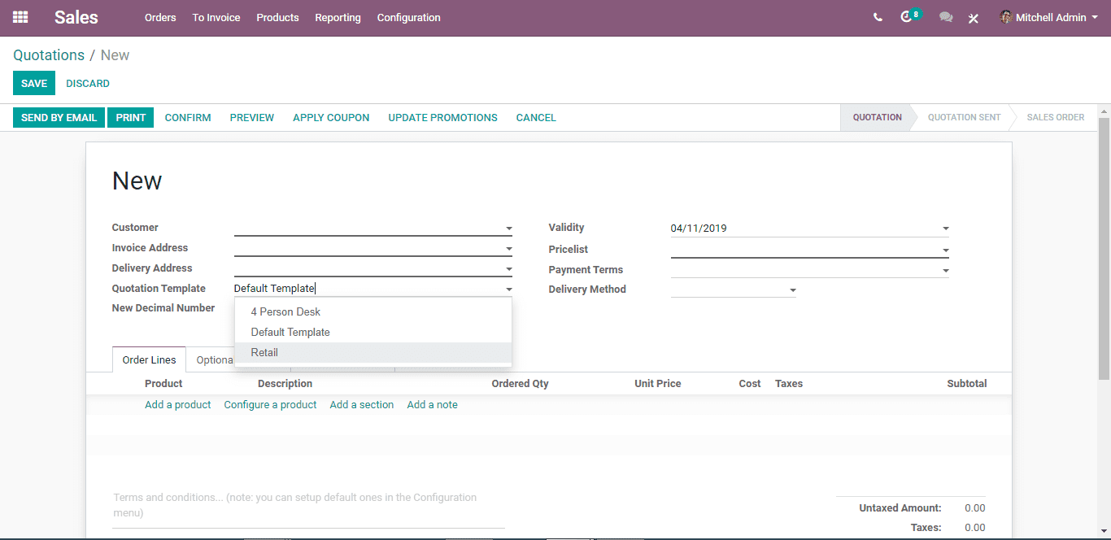This screenshot has height=540, width=1111.
Task: Cancel the quotation
Action: pos(536,117)
